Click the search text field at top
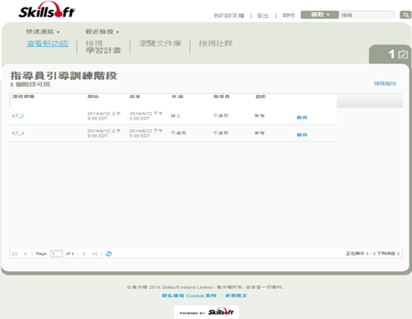Viewport: 412px width, 319px height. (367, 15)
